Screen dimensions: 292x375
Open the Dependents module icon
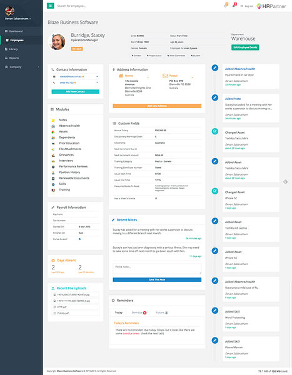[x=53, y=137]
